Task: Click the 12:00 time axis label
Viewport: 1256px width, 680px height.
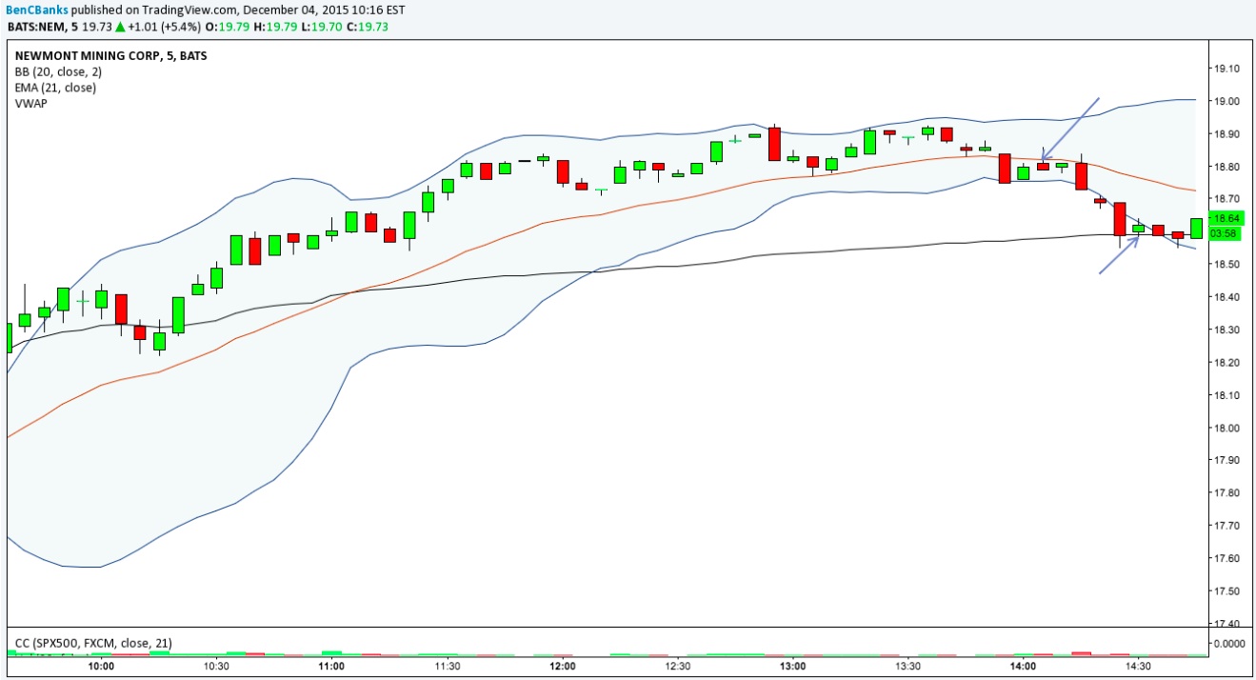Action: 562,667
